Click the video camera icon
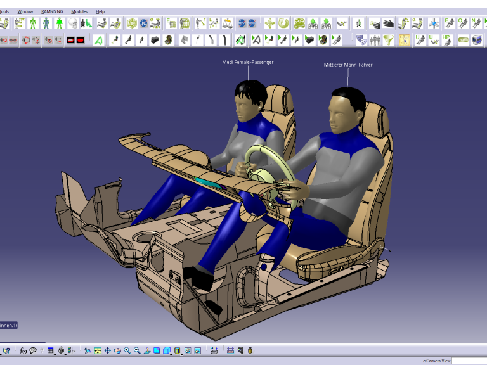This screenshot has width=487, height=365. 477,40
